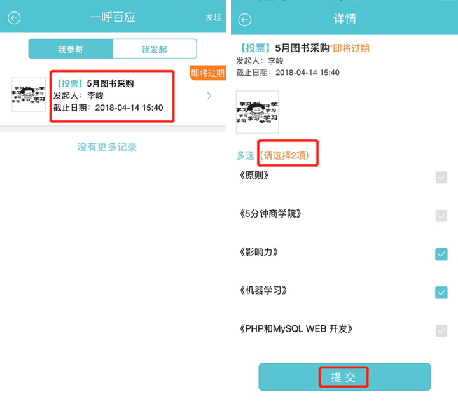Switch to 我参与 tab

click(x=71, y=49)
